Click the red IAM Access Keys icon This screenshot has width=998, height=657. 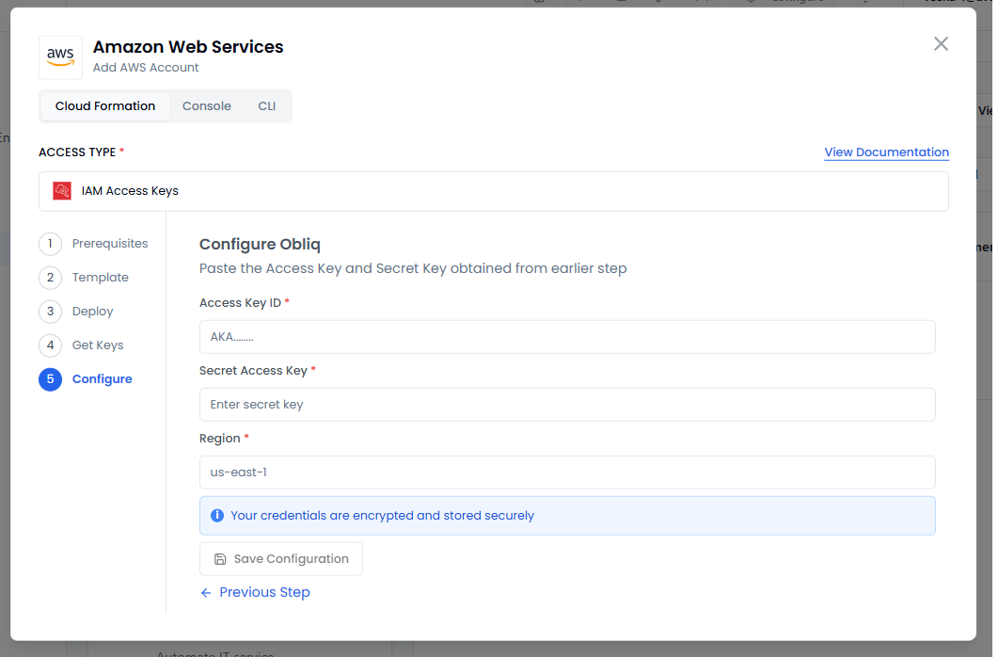pos(62,191)
